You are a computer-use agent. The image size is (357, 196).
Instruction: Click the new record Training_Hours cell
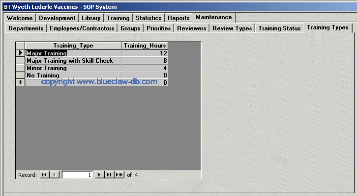point(145,82)
